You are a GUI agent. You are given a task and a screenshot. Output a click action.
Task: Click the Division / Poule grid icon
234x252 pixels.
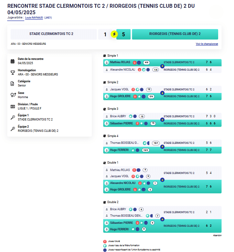(13, 106)
